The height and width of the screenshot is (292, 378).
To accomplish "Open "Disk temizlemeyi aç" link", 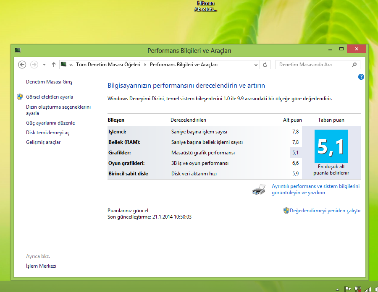I will click(x=48, y=133).
